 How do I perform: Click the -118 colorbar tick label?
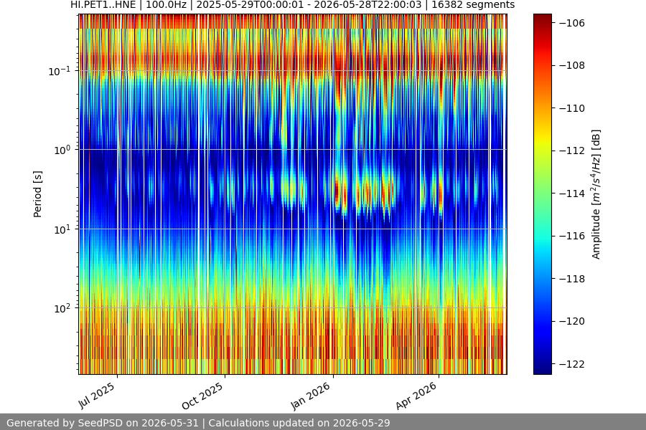pyautogui.click(x=572, y=279)
